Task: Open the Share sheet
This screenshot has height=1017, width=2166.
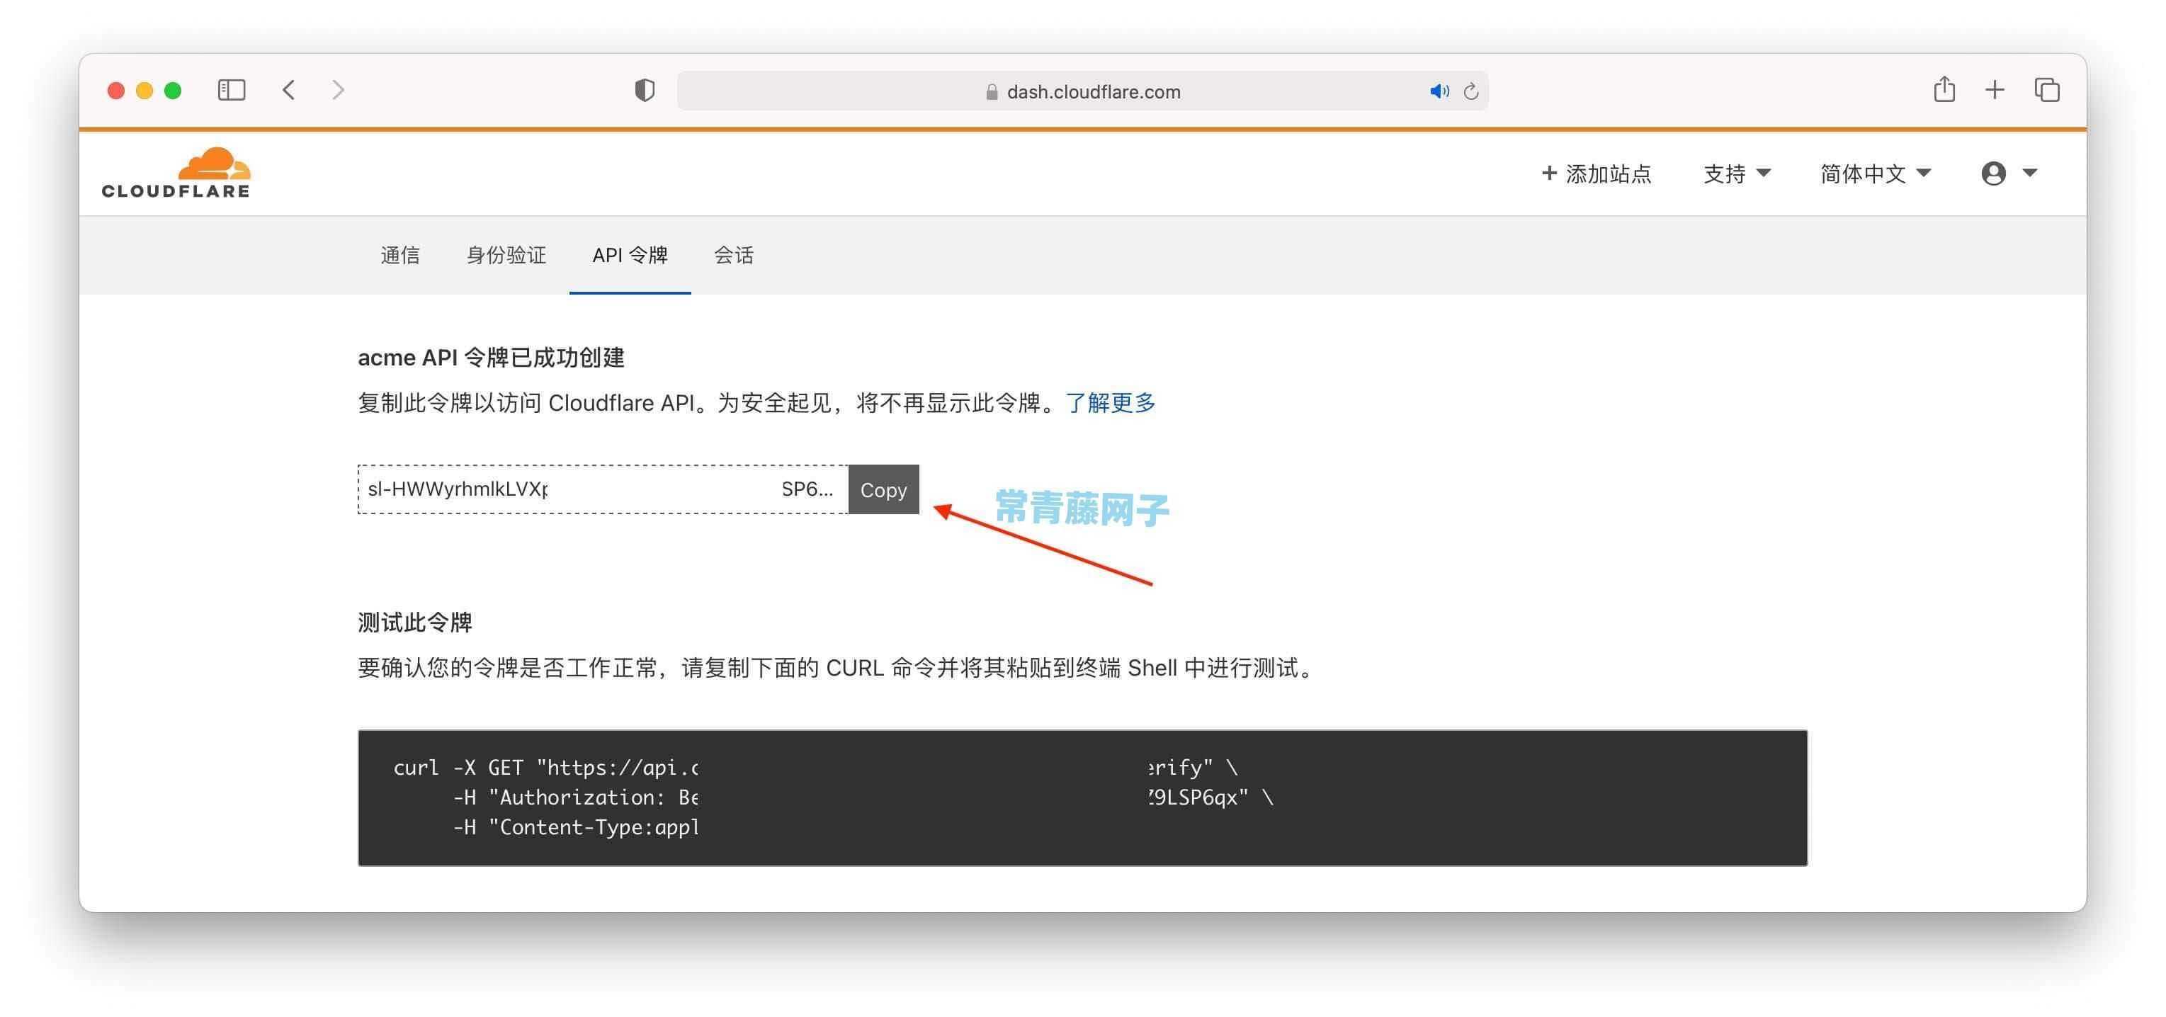Action: [x=1944, y=89]
